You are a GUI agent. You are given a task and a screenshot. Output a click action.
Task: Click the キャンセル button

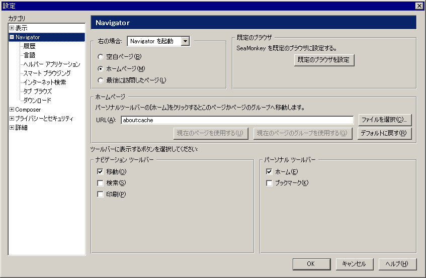[x=355, y=264]
